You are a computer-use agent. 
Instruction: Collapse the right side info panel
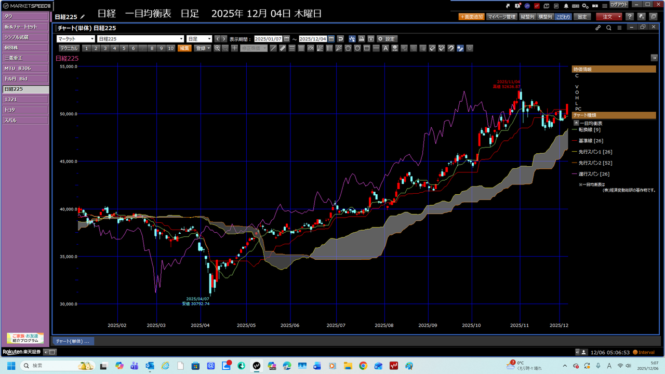pyautogui.click(x=654, y=58)
